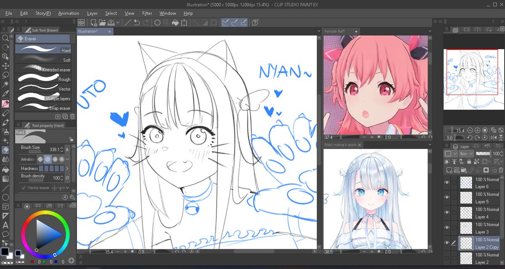The image size is (505, 269).
Task: Select the Lasso selection tool
Action: pyautogui.click(x=5, y=75)
